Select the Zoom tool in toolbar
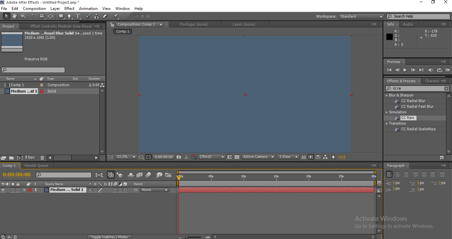Image resolution: width=452 pixels, height=239 pixels. point(23,16)
